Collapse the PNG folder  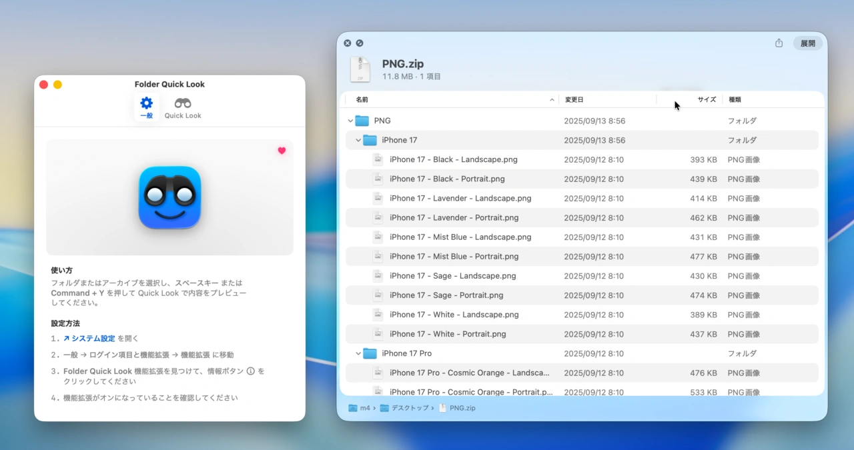pyautogui.click(x=350, y=121)
